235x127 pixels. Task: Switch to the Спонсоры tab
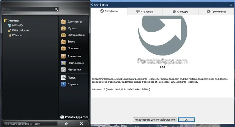click(180, 11)
